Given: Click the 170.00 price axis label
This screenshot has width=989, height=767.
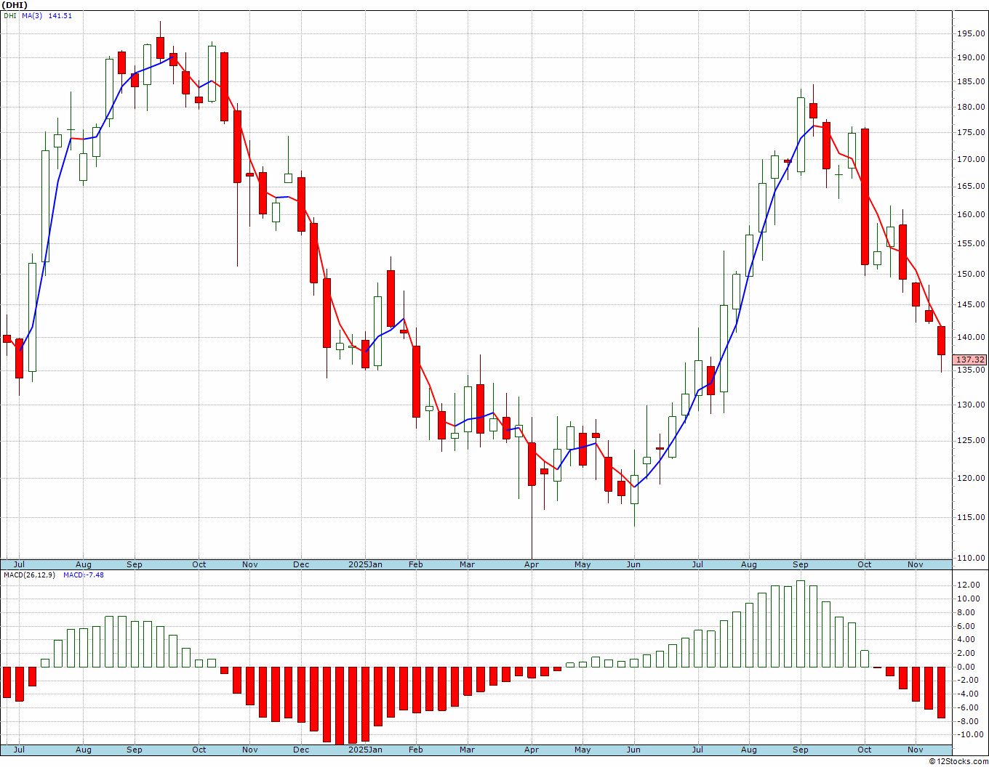Looking at the screenshot, I should coord(971,159).
